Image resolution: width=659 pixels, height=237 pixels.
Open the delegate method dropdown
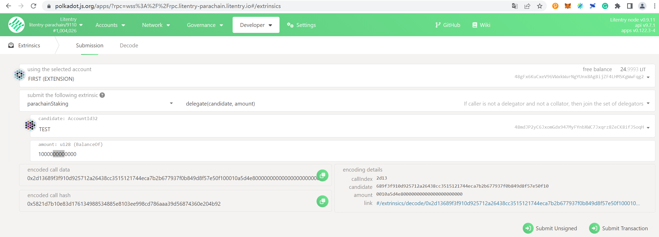click(x=648, y=103)
